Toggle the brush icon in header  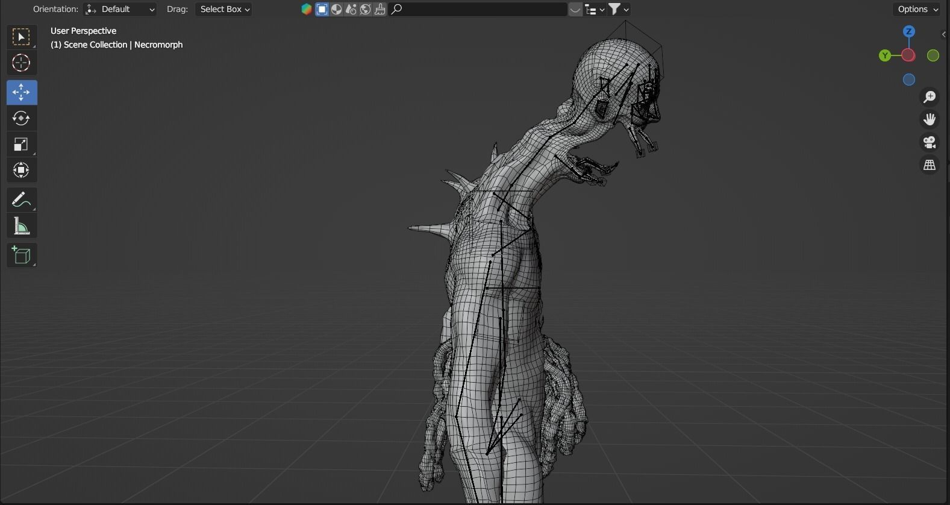point(380,9)
